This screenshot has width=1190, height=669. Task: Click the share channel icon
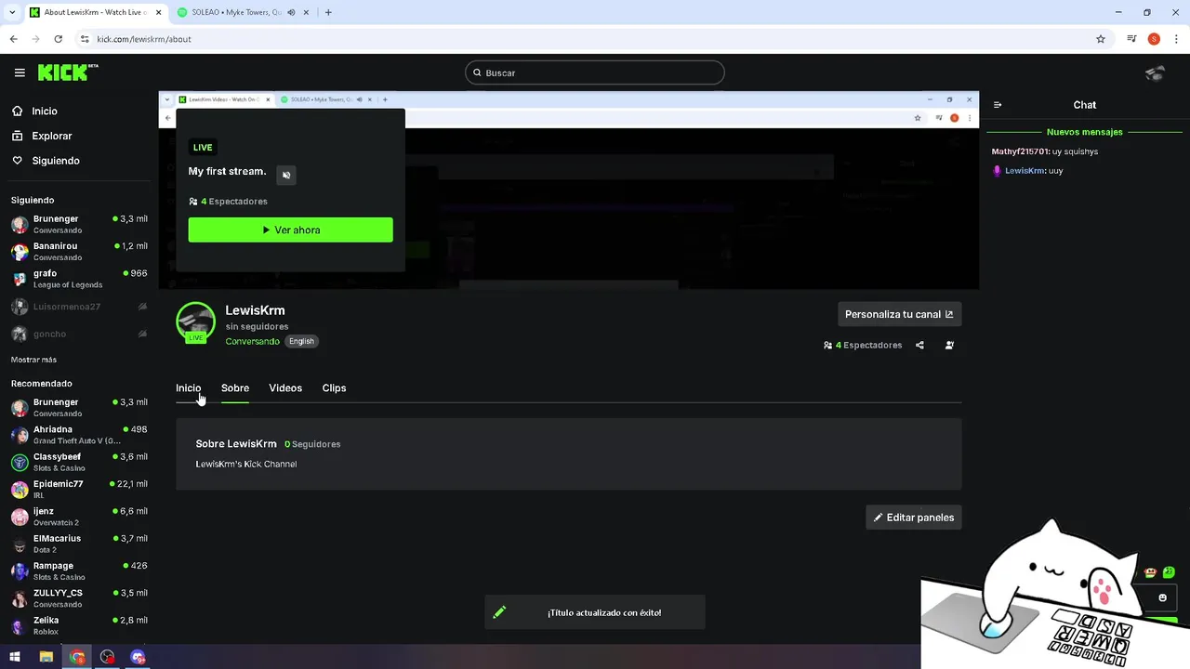(919, 345)
